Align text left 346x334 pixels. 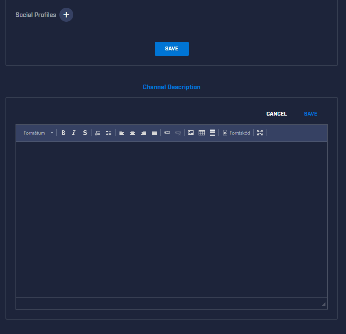[121, 133]
